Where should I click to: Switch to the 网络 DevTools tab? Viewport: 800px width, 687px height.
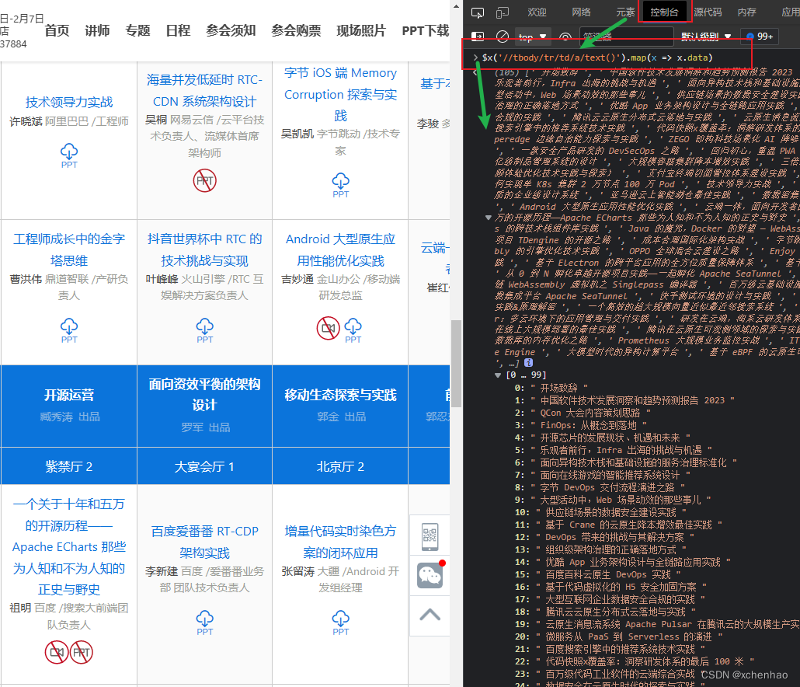(581, 12)
